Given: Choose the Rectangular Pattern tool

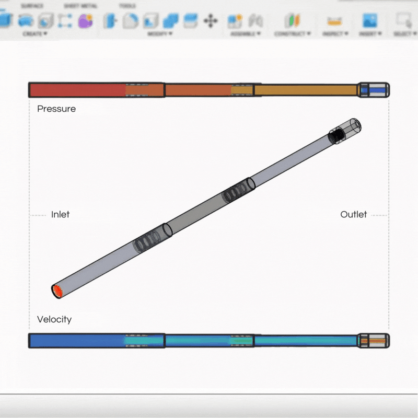Looking at the screenshot, I should coord(65,21).
